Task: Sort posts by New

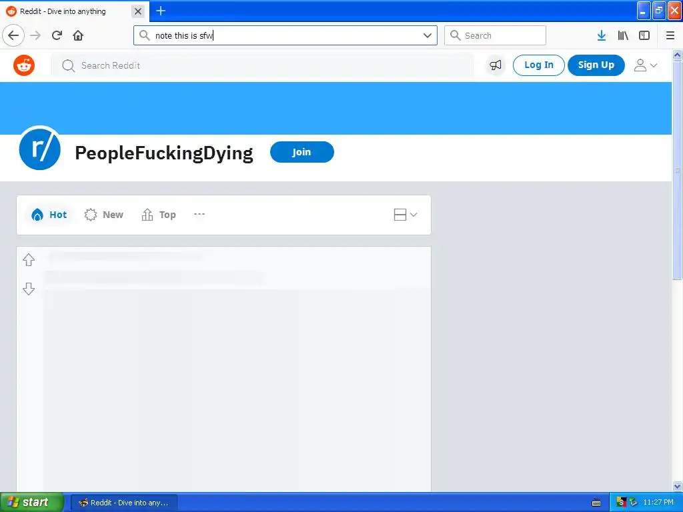Action: (103, 215)
